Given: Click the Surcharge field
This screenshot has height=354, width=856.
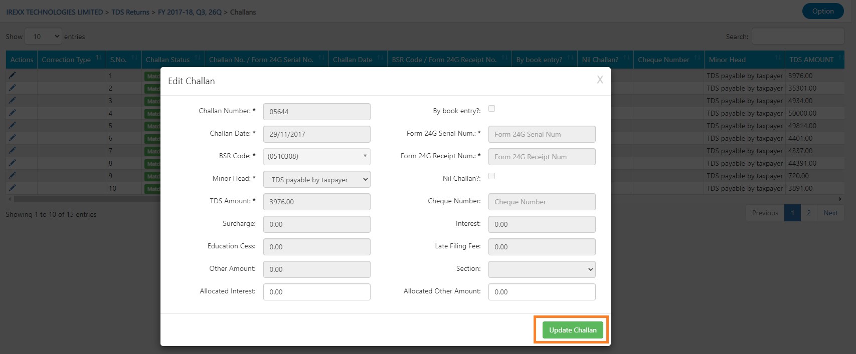Looking at the screenshot, I should point(317,224).
